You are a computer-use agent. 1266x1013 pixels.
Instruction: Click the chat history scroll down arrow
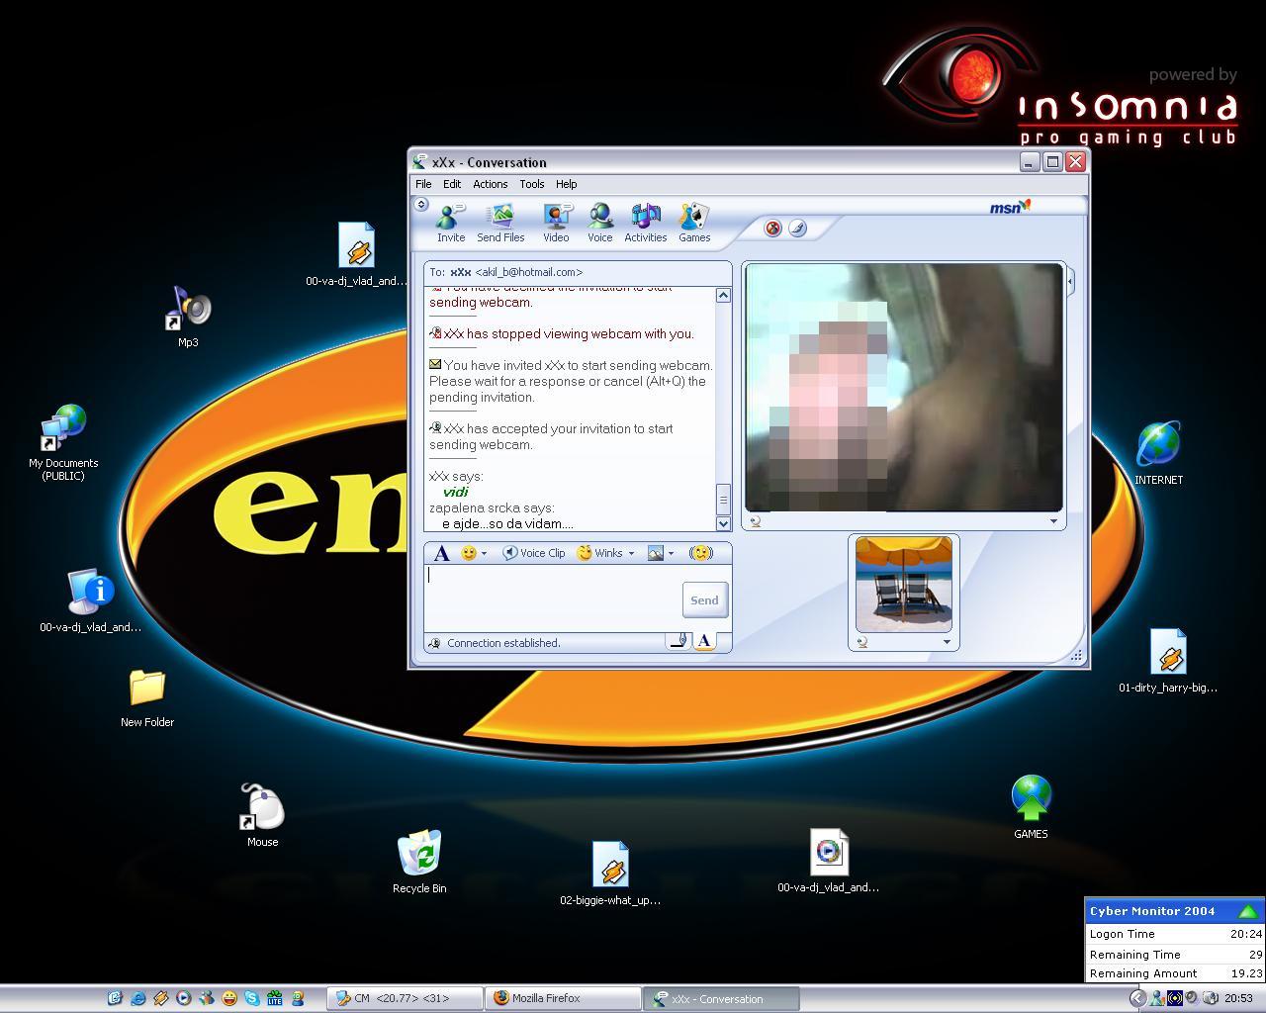click(723, 523)
